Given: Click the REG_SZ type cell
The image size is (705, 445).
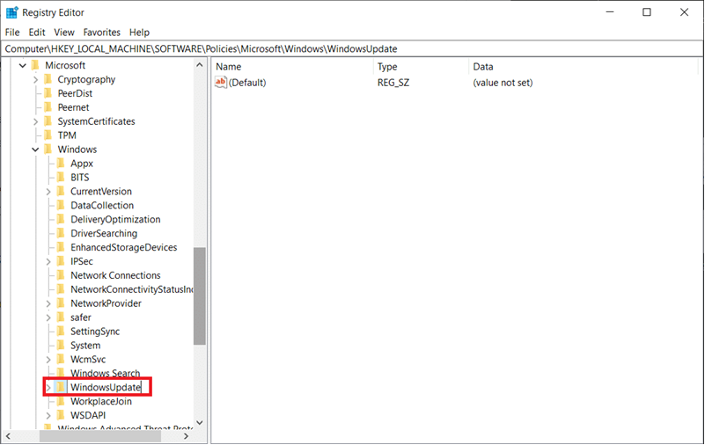Looking at the screenshot, I should [393, 83].
